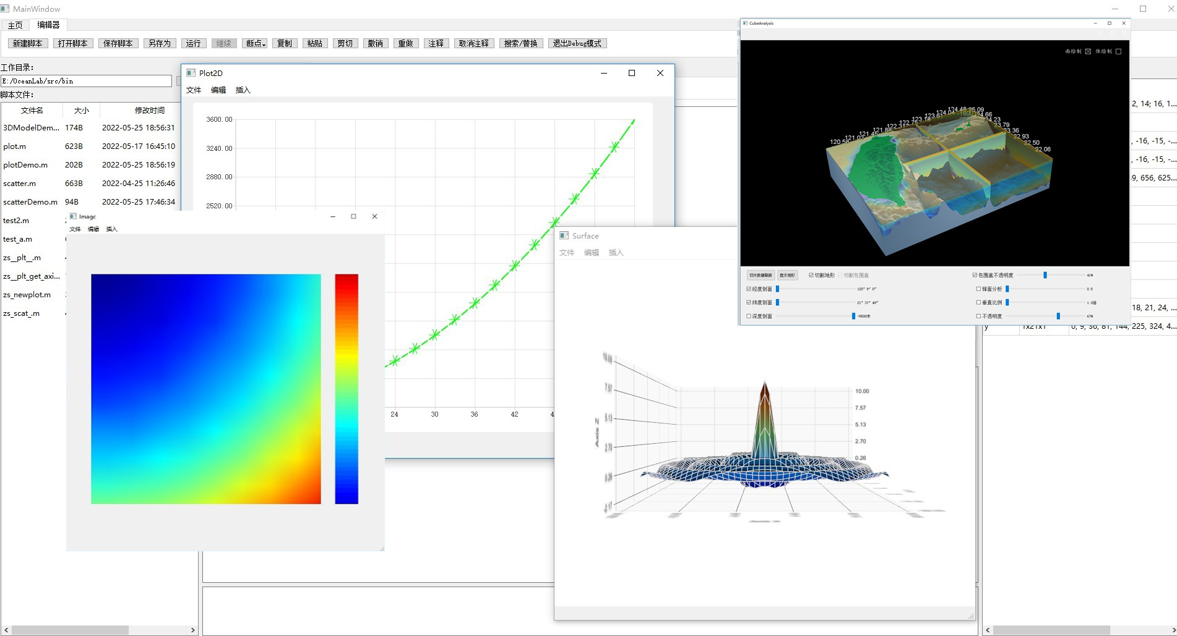Toggle 面绘制 checkbox in 3D view

tap(1088, 51)
